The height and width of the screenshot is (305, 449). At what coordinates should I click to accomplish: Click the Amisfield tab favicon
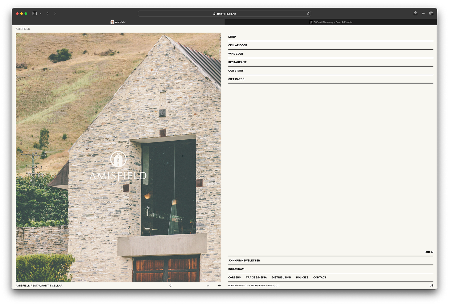tap(113, 22)
